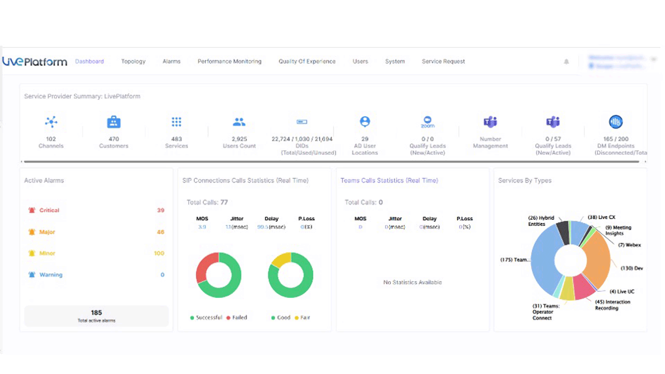This screenshot has width=665, height=374.
Task: Click the Delay value 99.5
Action: [263, 227]
